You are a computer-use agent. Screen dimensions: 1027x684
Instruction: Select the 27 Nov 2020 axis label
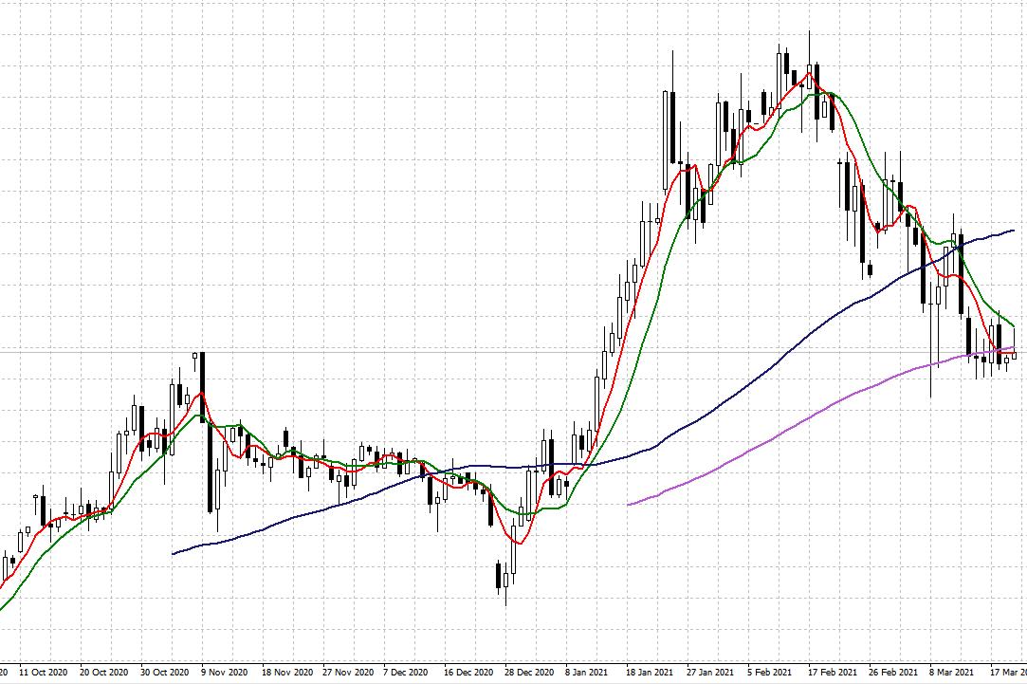tap(348, 672)
